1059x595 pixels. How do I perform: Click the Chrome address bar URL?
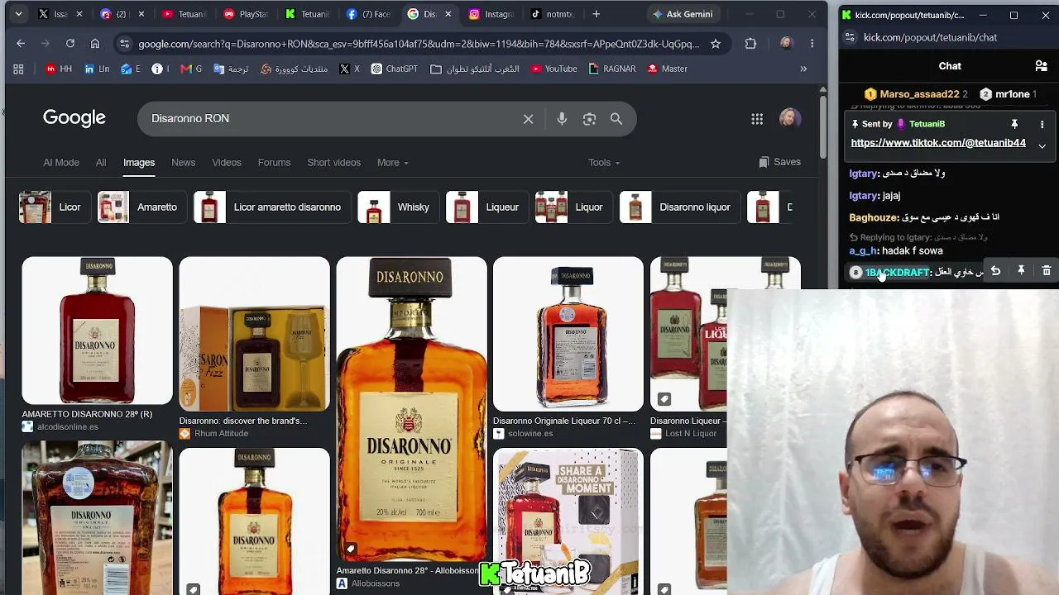[x=419, y=44]
